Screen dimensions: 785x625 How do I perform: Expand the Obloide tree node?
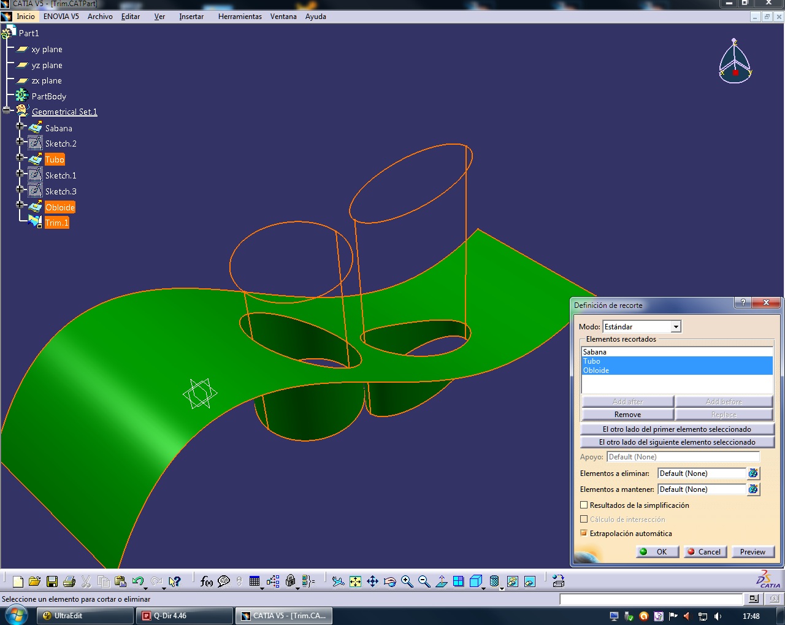tap(20, 205)
